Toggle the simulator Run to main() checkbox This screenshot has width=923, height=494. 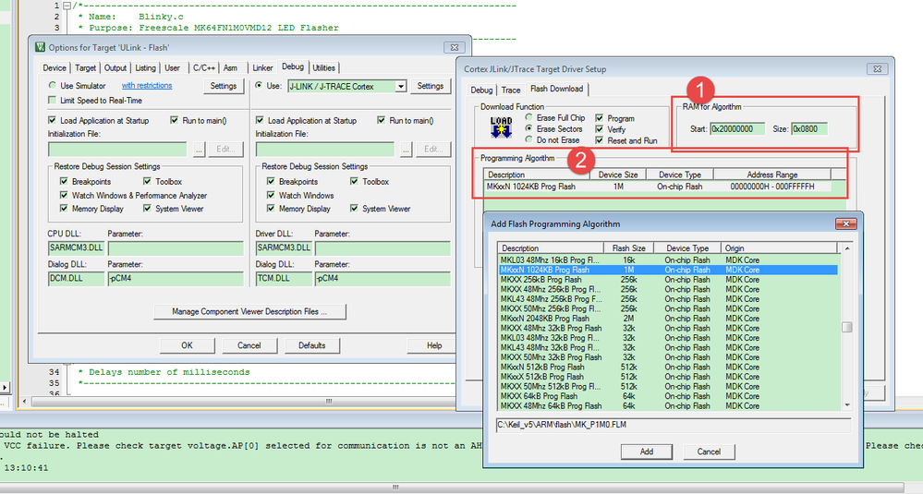(x=175, y=120)
